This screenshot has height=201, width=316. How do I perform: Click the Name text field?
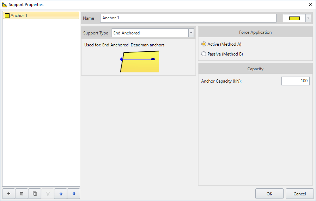coord(188,18)
